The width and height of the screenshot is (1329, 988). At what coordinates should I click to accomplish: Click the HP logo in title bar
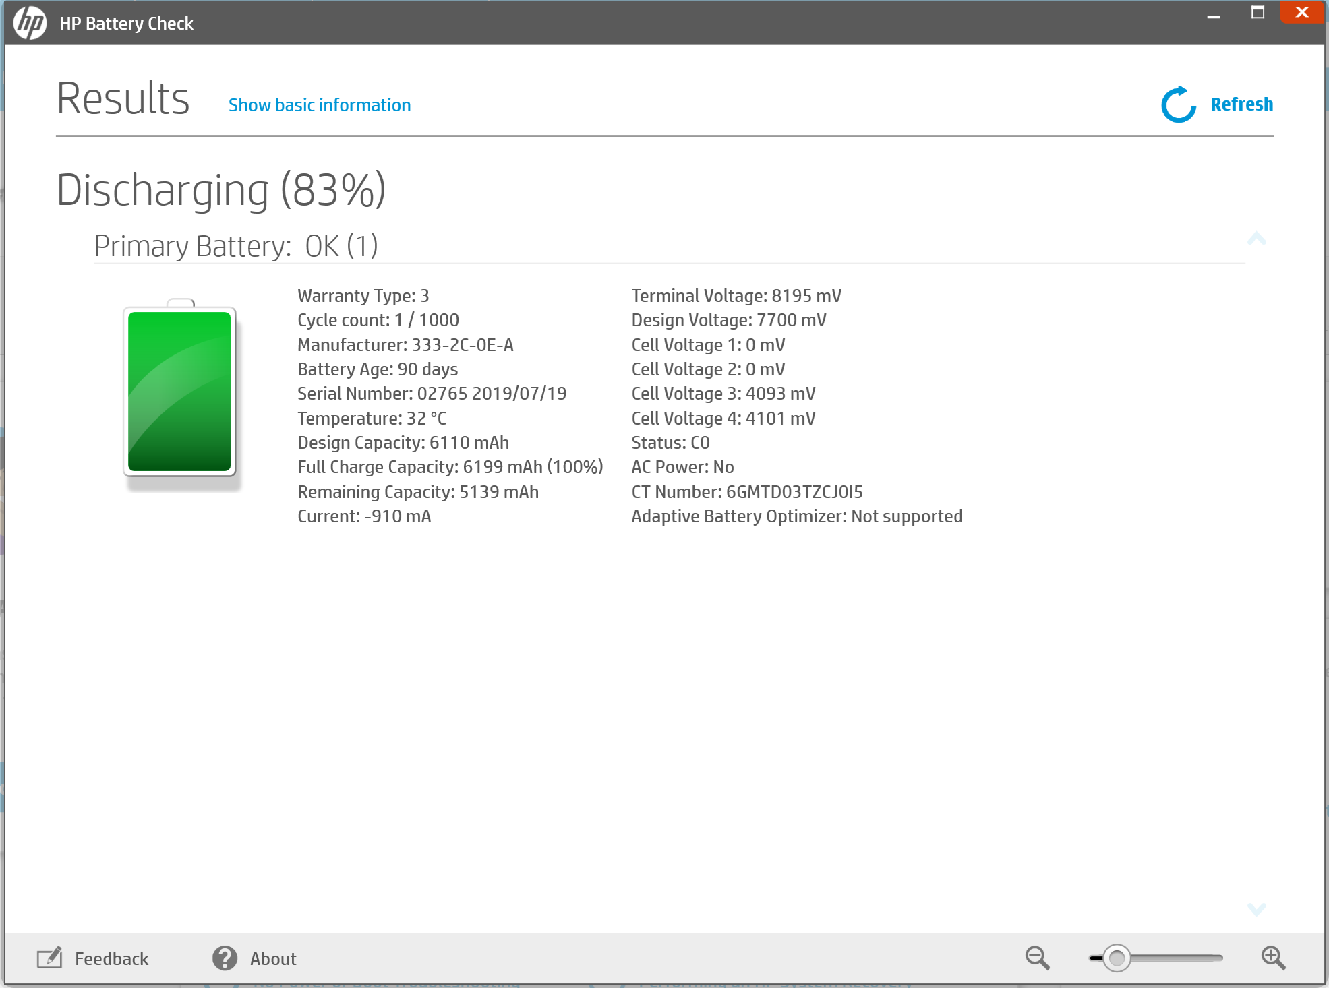pyautogui.click(x=30, y=23)
